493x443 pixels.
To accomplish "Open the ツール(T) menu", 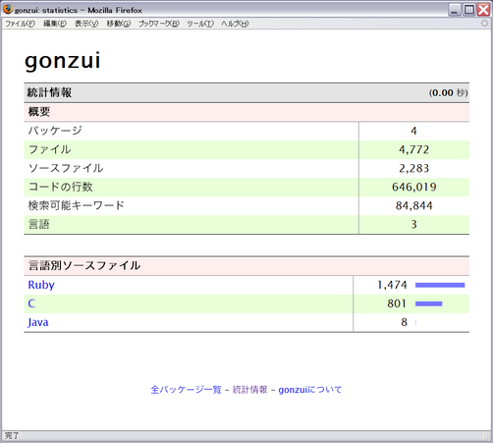I will coord(200,24).
